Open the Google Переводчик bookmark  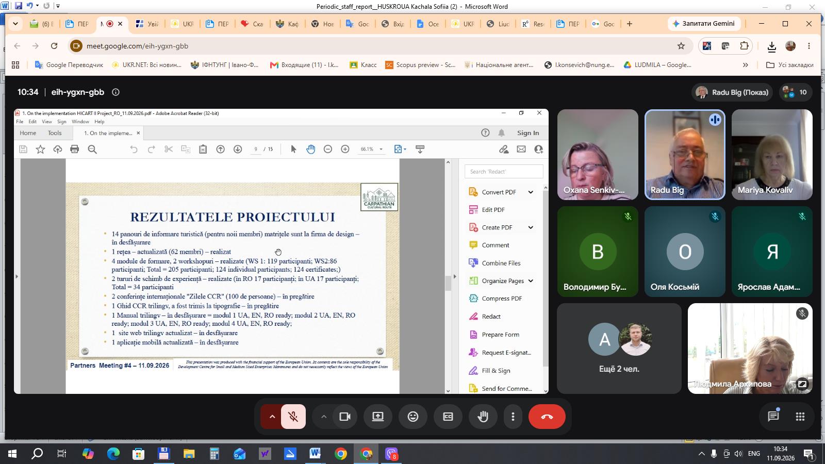point(69,65)
